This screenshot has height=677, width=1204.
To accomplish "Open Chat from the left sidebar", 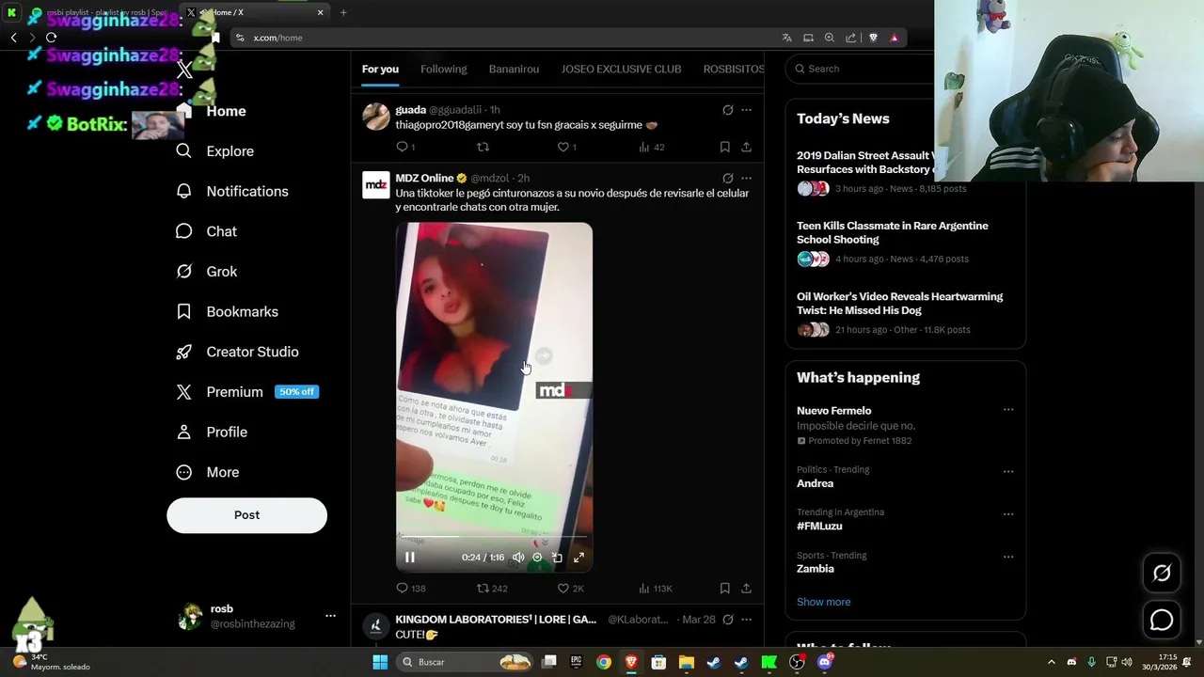I will pyautogui.click(x=207, y=231).
